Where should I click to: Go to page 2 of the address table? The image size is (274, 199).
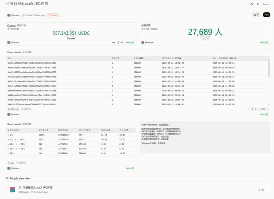(x=255, y=109)
